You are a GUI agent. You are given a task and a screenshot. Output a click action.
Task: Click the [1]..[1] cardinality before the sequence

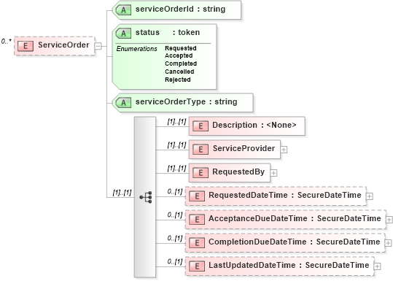[x=122, y=193]
